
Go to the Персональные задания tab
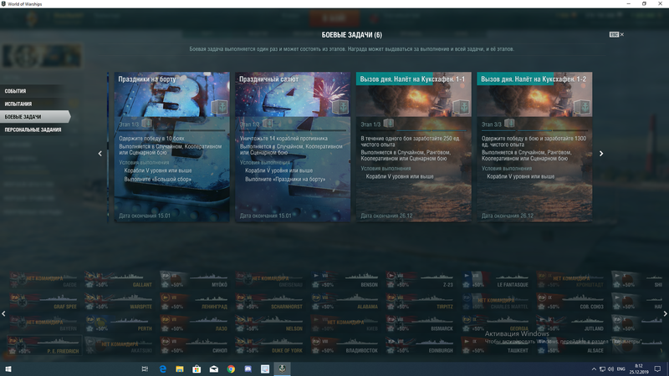[33, 130]
